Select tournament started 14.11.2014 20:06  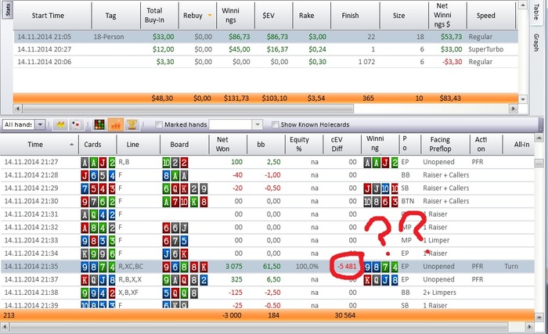click(265, 62)
